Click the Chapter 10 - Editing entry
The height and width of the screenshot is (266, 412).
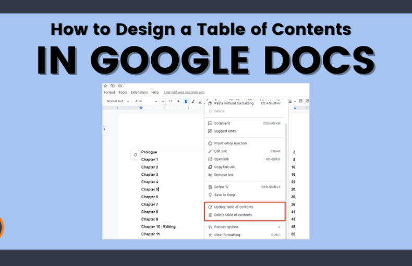[x=159, y=227]
